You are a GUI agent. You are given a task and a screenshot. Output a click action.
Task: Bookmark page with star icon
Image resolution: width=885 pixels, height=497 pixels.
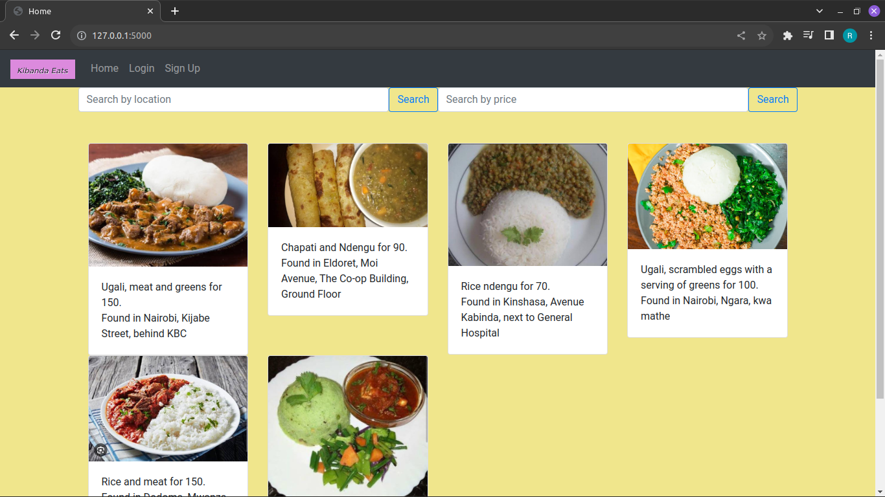click(762, 36)
